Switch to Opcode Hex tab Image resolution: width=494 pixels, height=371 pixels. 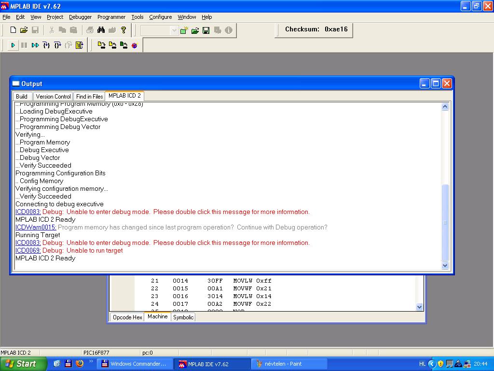pos(127,317)
